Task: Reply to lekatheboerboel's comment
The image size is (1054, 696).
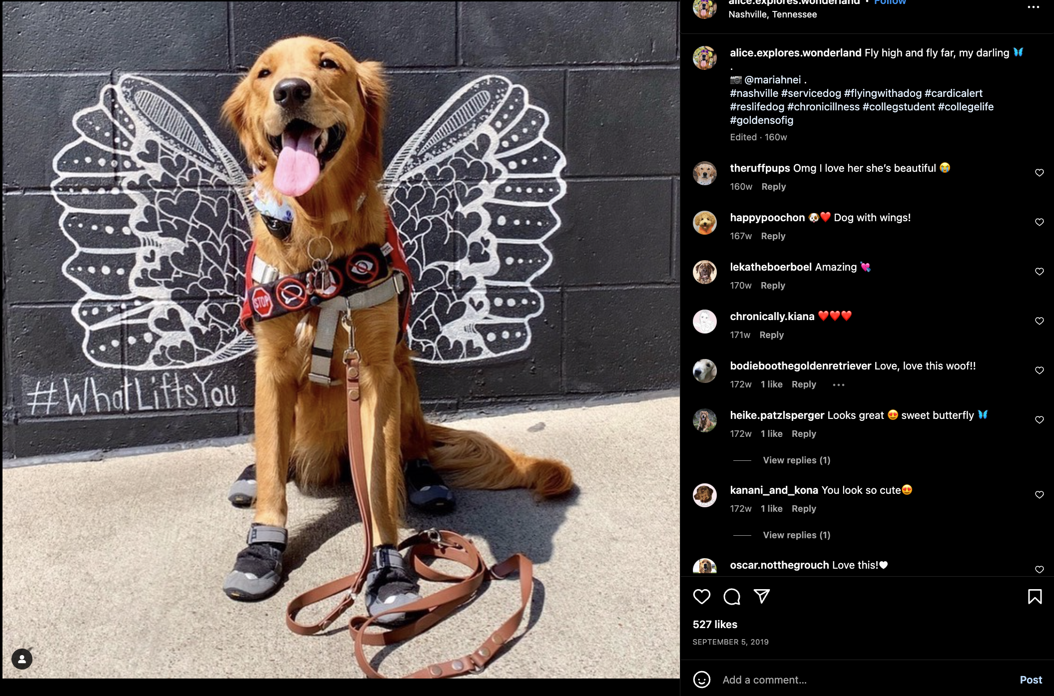Action: point(773,286)
